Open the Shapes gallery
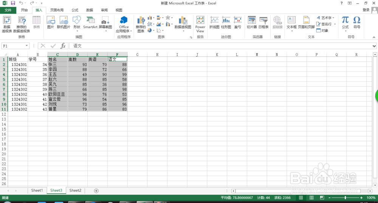378x203 pixels. 77,24
